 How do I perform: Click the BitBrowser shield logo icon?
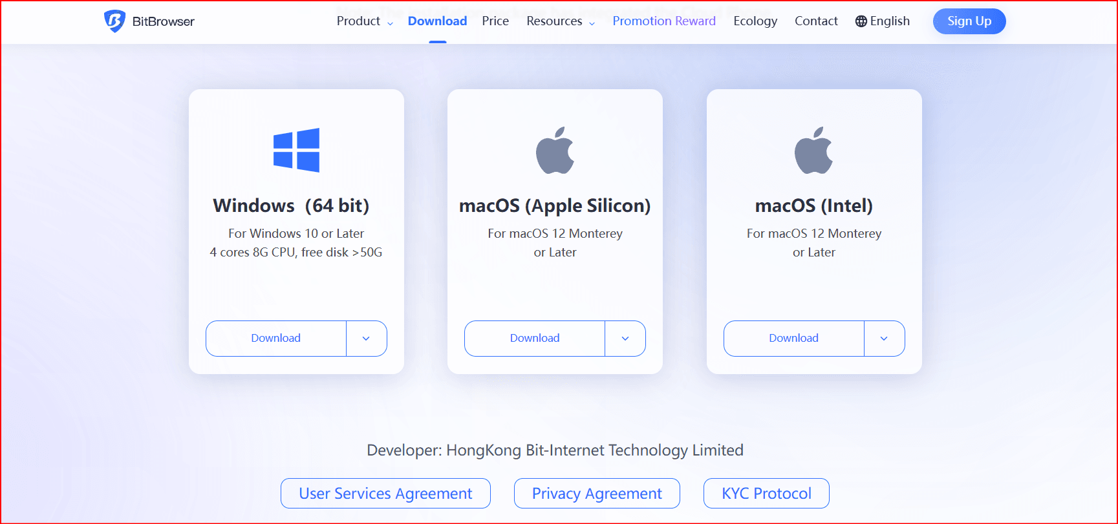(x=114, y=21)
